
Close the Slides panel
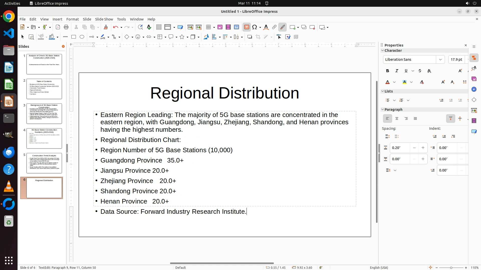point(63,46)
